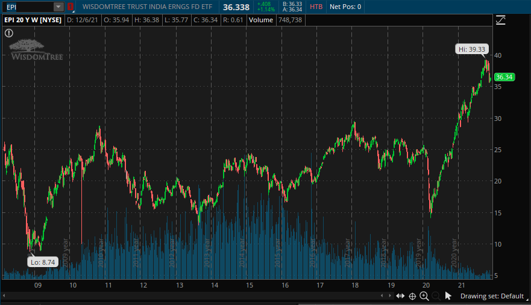Open the Drawing set: Default menu

click(x=492, y=296)
